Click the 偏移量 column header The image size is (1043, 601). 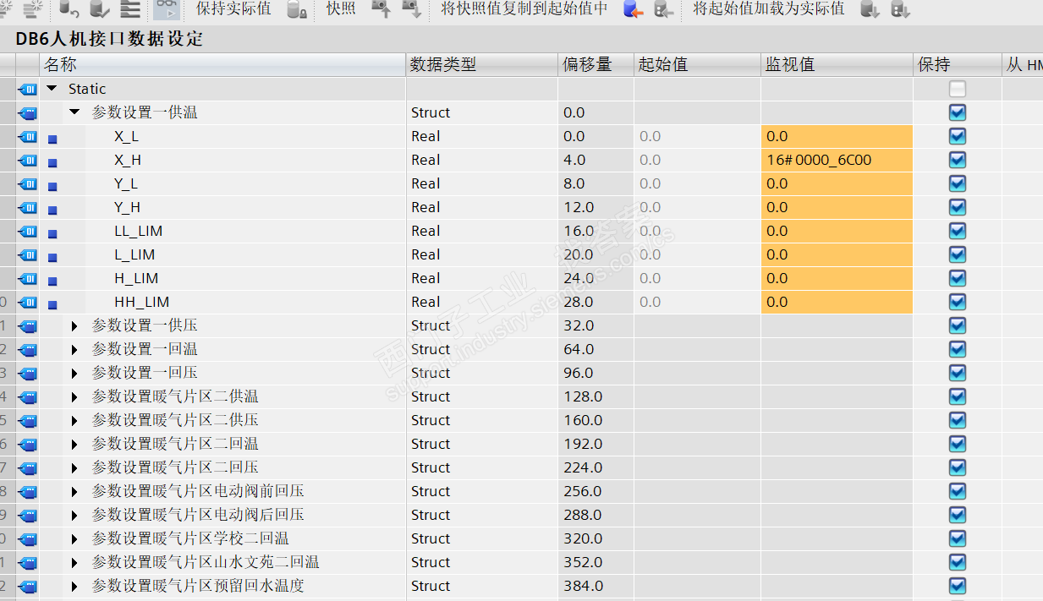596,64
